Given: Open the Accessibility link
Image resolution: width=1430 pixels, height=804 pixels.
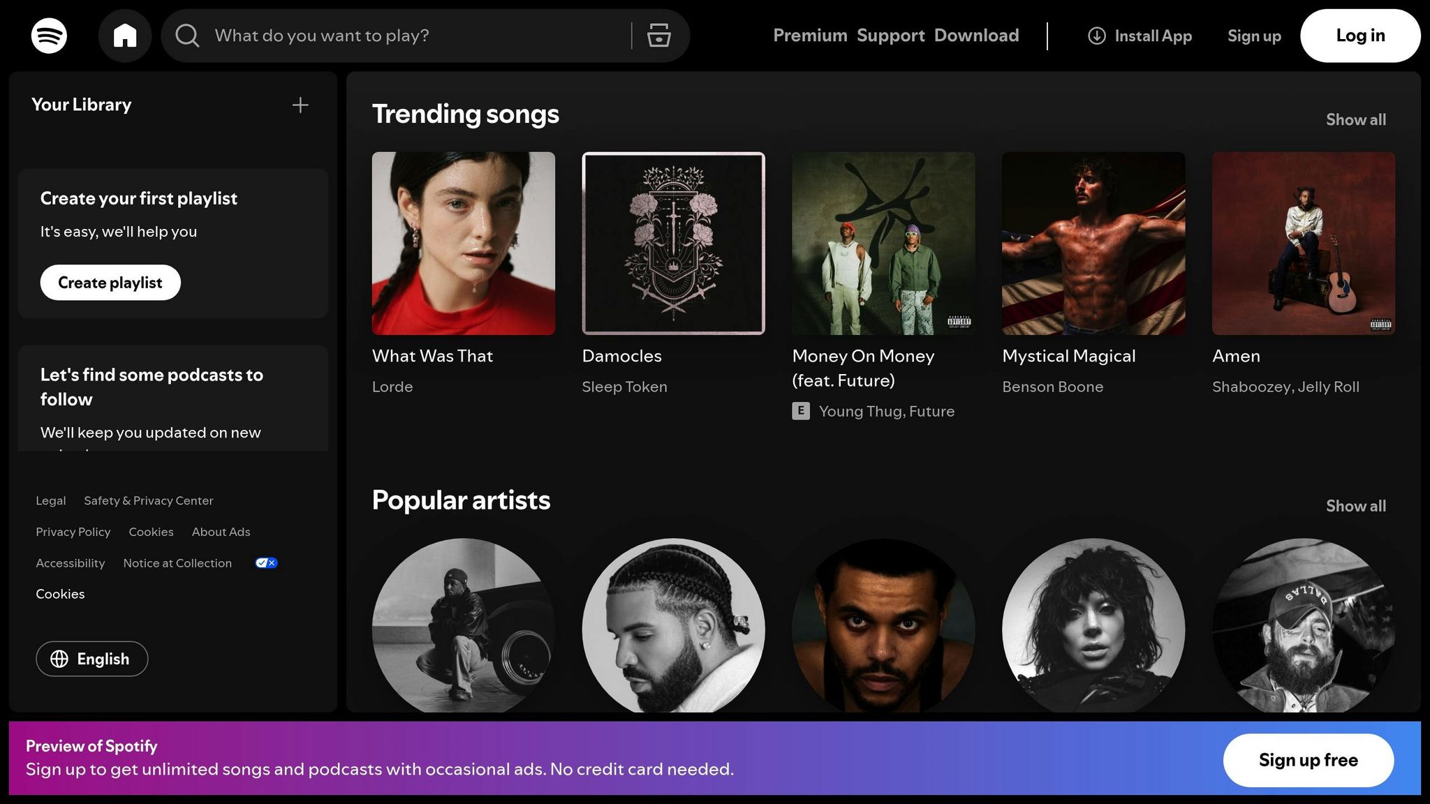Looking at the screenshot, I should pyautogui.click(x=71, y=563).
